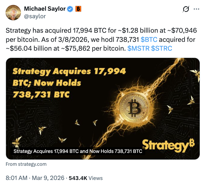Click the 8:01 AM Mar 9, 2026 timestamp

pyautogui.click(x=35, y=178)
